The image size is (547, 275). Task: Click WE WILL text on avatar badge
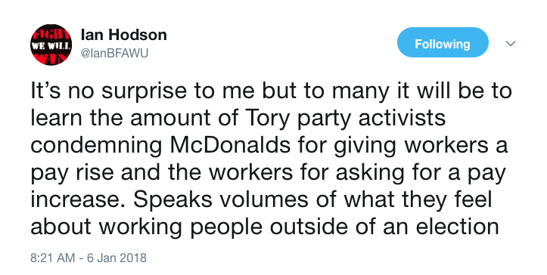click(x=51, y=45)
